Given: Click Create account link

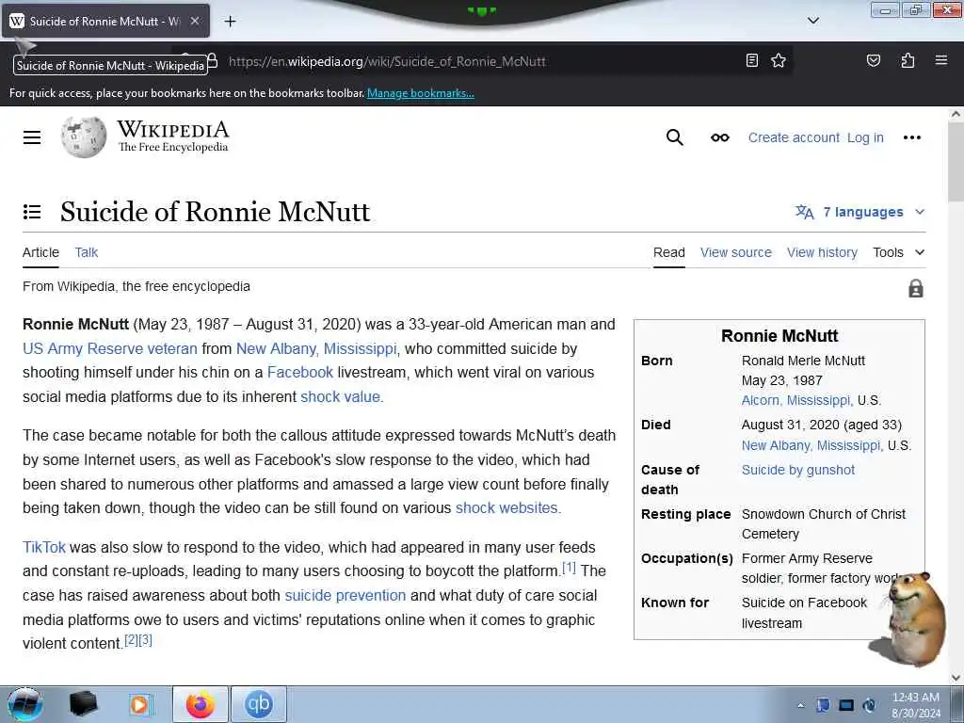Looking at the screenshot, I should click(x=793, y=137).
